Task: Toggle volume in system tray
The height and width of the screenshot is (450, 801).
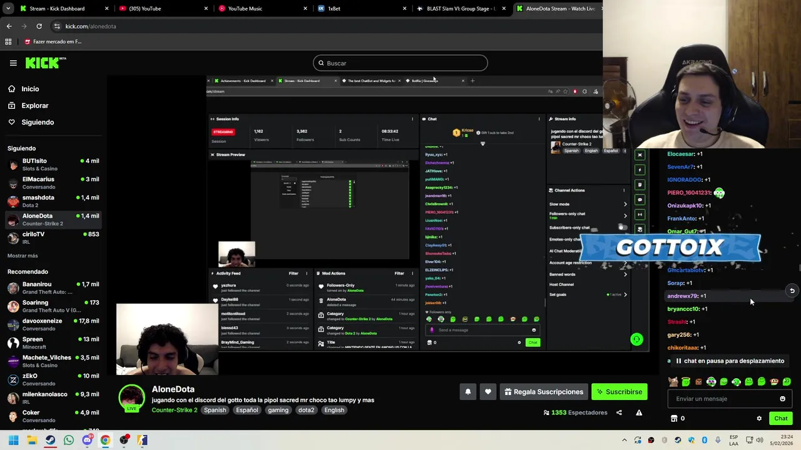Action: click(760, 440)
